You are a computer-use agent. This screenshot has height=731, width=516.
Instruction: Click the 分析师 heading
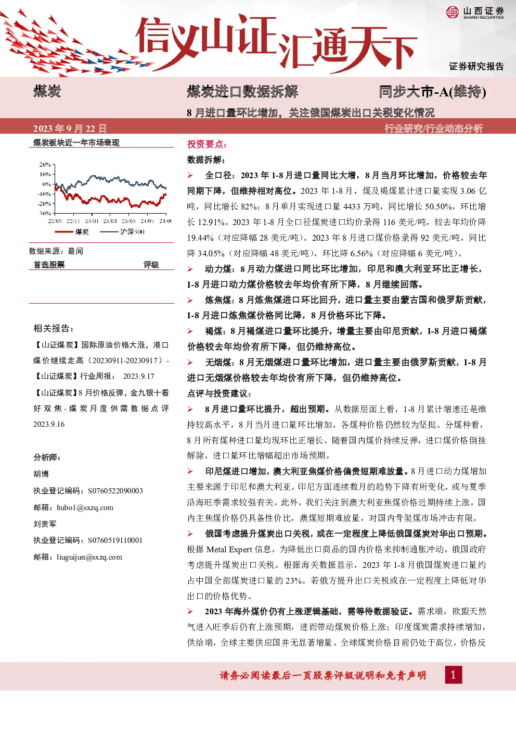[47, 457]
